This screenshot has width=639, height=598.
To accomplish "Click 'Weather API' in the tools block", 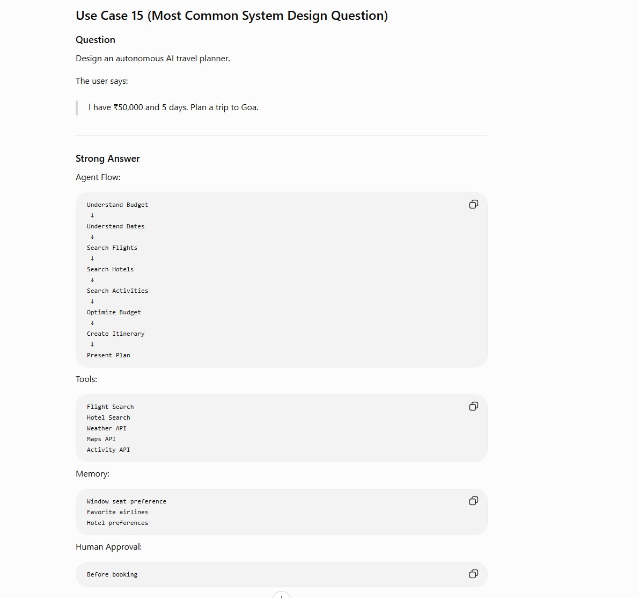I will (106, 428).
